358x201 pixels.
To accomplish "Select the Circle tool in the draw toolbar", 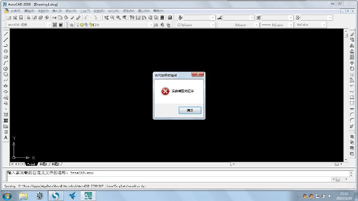I will (x=6, y=68).
